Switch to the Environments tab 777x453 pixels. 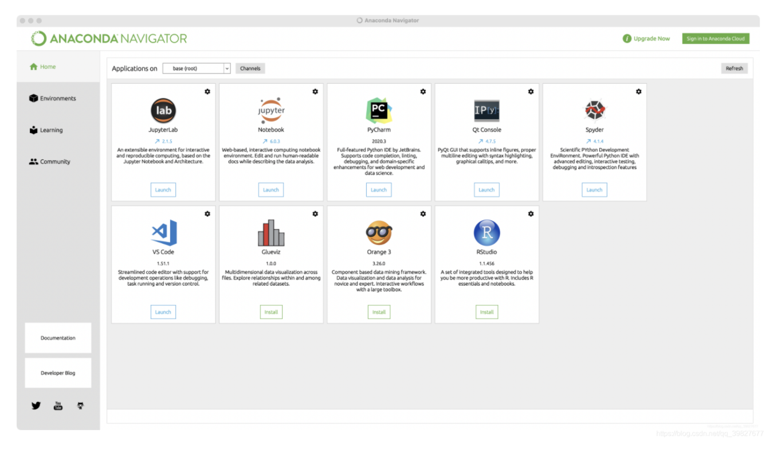pyautogui.click(x=53, y=99)
